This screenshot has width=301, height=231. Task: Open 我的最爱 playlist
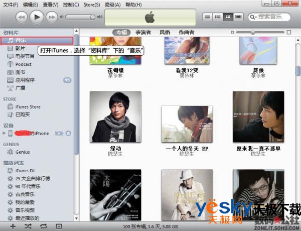25,202
